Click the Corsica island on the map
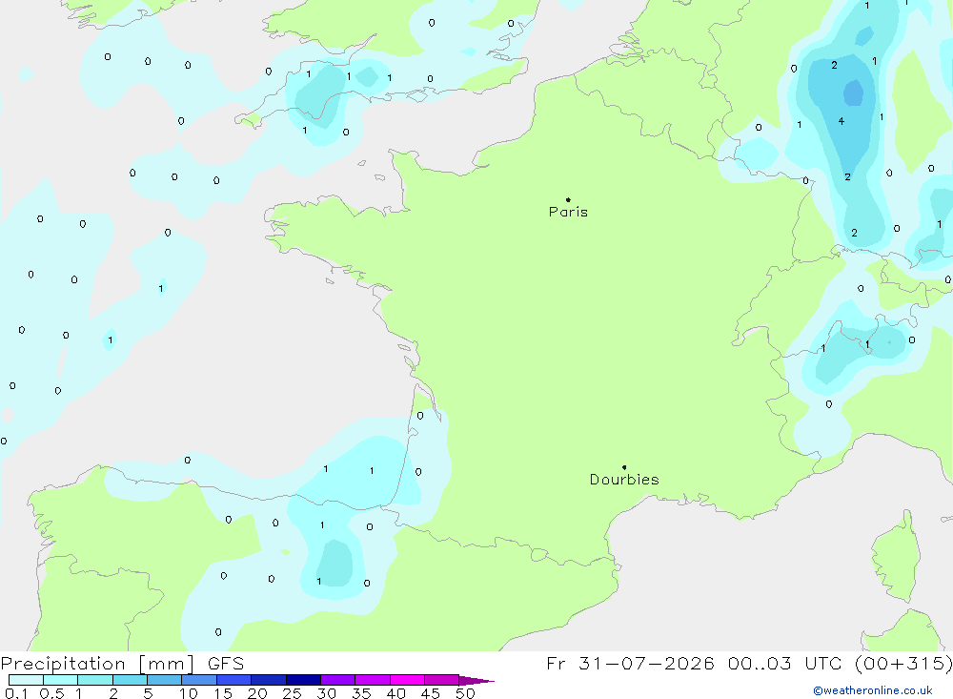The image size is (953, 699). pos(895,558)
